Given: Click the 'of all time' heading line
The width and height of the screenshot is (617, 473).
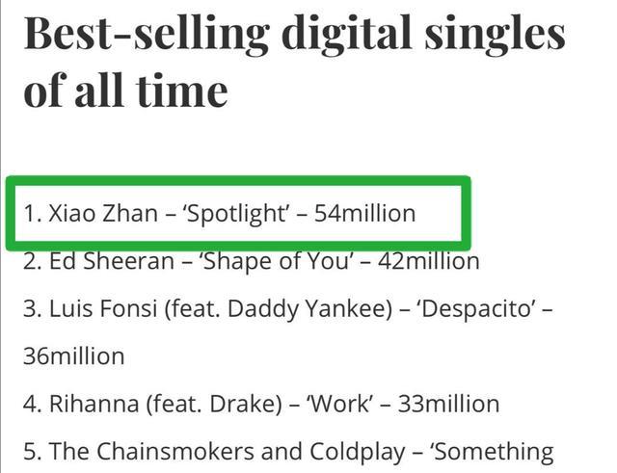Looking at the screenshot, I should click(126, 90).
